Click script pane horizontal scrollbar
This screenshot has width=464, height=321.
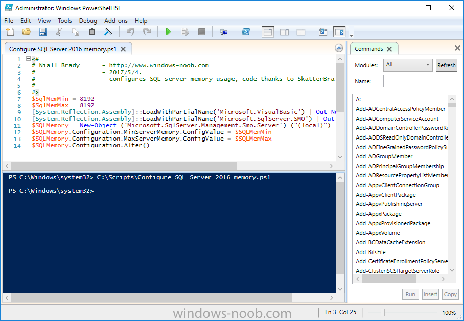click(x=123, y=166)
